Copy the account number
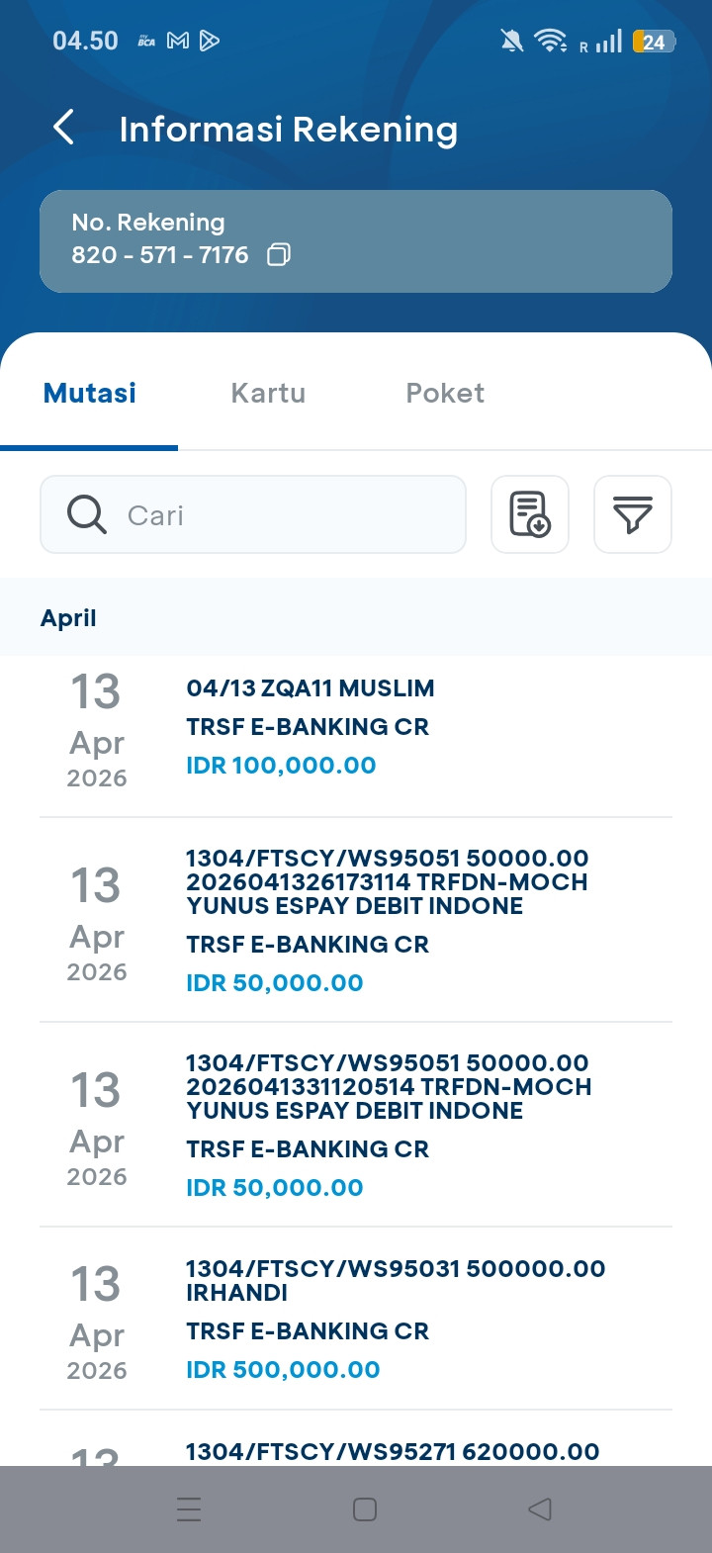This screenshot has height=1553, width=712. pos(279,255)
